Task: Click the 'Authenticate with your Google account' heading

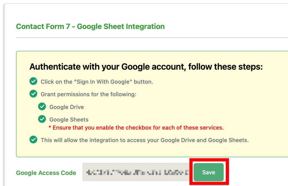Action: point(146,67)
